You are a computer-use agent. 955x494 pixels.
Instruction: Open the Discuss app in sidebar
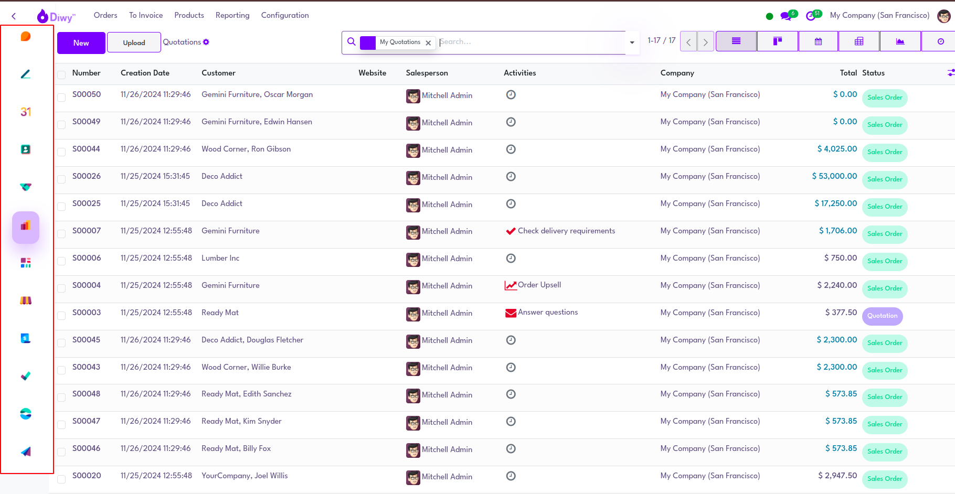(x=26, y=36)
